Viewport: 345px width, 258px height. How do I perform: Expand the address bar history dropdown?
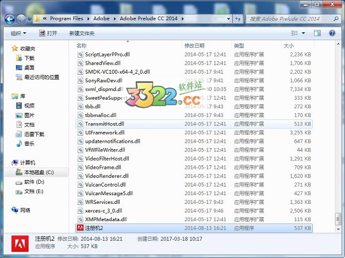click(228, 19)
